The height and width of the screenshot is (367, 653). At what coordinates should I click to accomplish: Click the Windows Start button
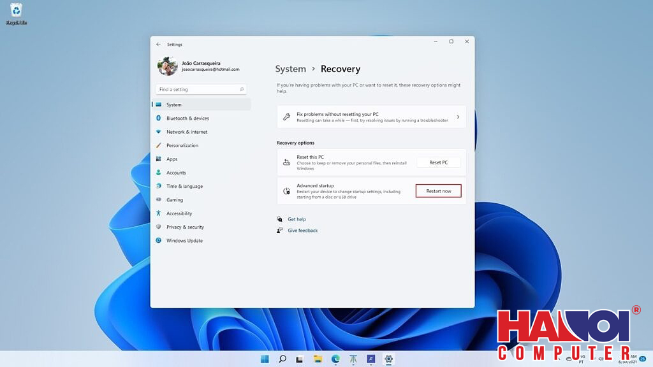tap(264, 359)
